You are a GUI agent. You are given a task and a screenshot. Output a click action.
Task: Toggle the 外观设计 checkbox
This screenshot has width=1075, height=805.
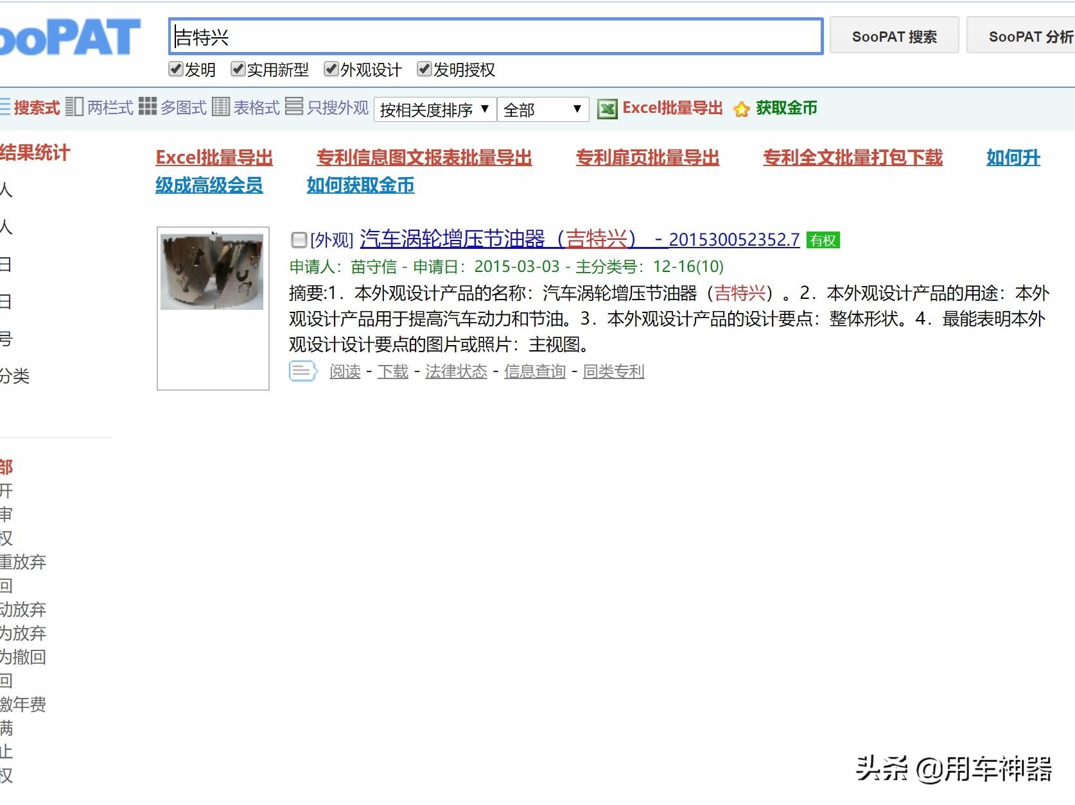[331, 69]
